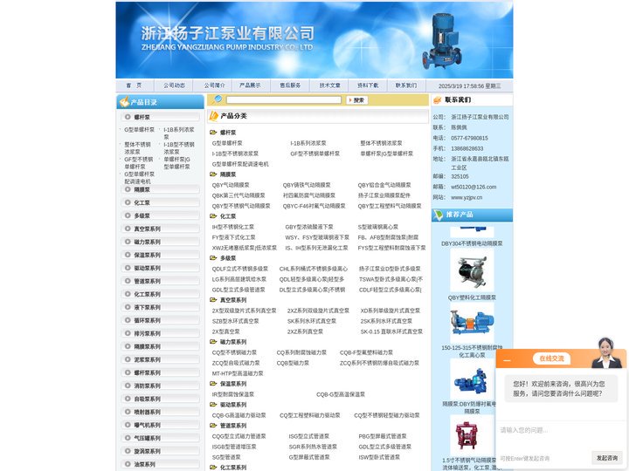
Task: Click the folder icon beside center 真空泵系列 heading
Action: coord(213,299)
